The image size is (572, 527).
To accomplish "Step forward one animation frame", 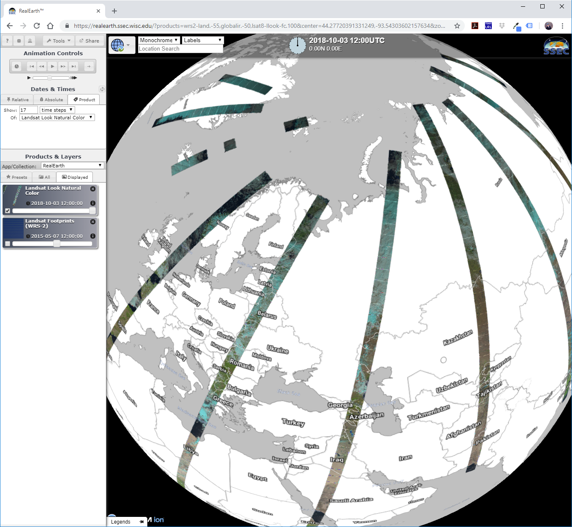I will pos(63,66).
